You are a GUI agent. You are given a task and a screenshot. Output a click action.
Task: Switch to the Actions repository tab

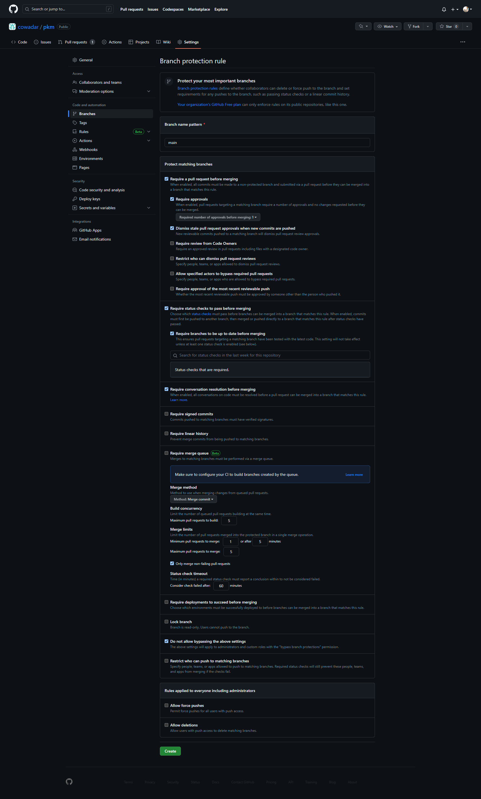coord(112,42)
